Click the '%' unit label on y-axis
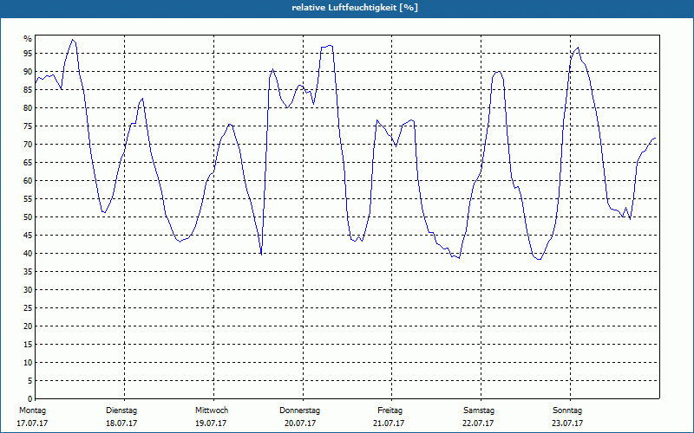The width and height of the screenshot is (694, 433). coord(28,39)
